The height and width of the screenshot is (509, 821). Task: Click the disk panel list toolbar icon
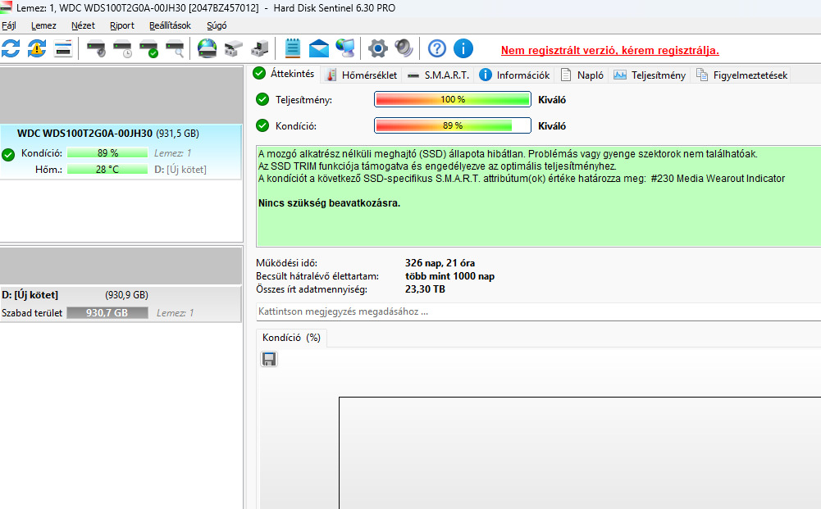point(63,48)
